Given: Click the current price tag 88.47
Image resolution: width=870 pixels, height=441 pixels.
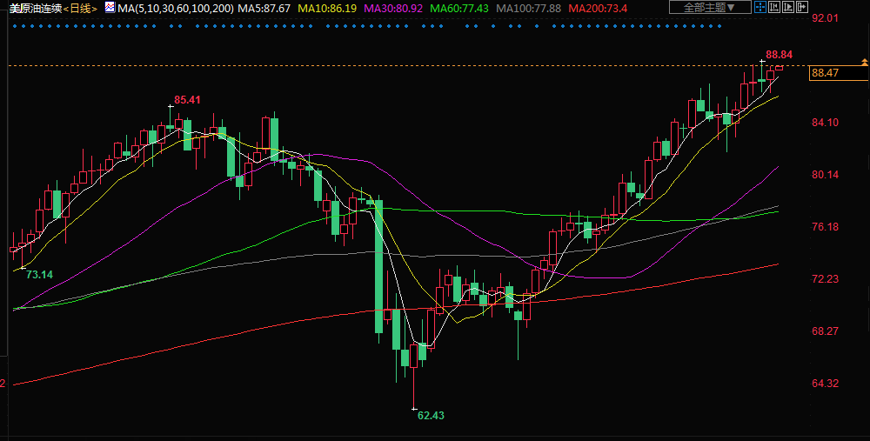Looking at the screenshot, I should click(825, 73).
